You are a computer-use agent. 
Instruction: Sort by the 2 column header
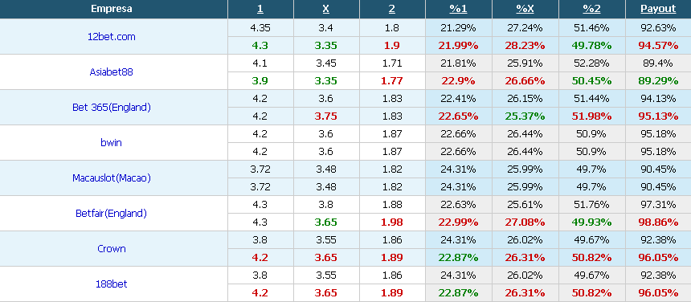pyautogui.click(x=392, y=9)
